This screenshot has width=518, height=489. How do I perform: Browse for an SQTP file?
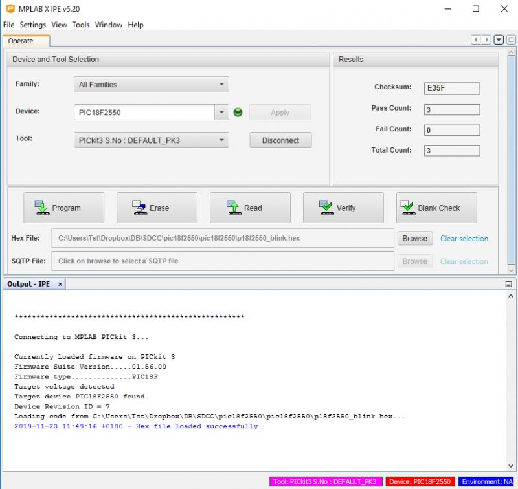coord(415,261)
